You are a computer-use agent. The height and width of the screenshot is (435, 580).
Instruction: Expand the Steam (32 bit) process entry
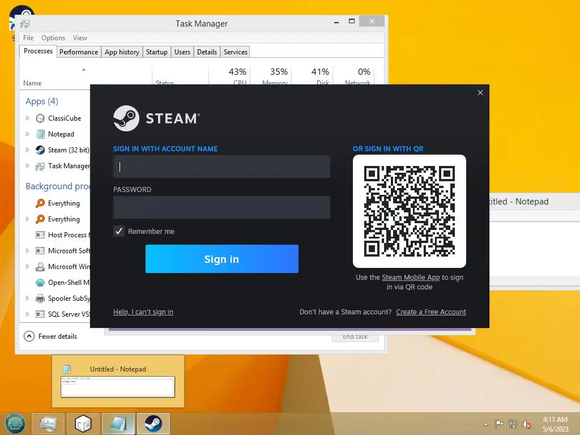point(27,150)
